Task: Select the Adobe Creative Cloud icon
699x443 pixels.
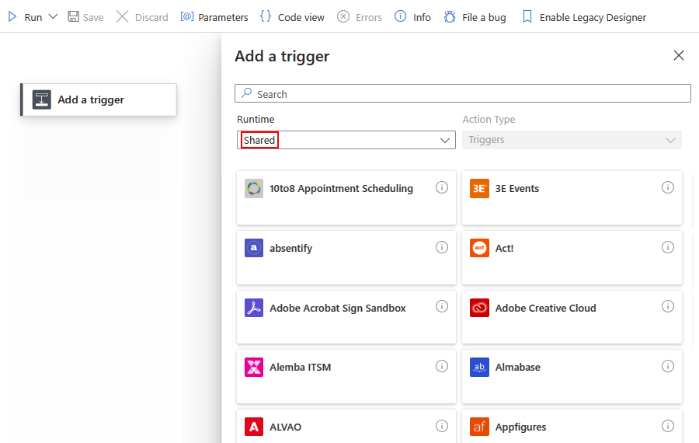Action: [479, 308]
